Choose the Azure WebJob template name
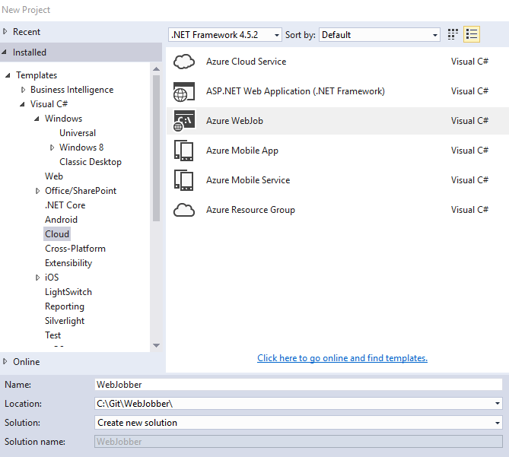Image resolution: width=509 pixels, height=457 pixels. (x=234, y=121)
